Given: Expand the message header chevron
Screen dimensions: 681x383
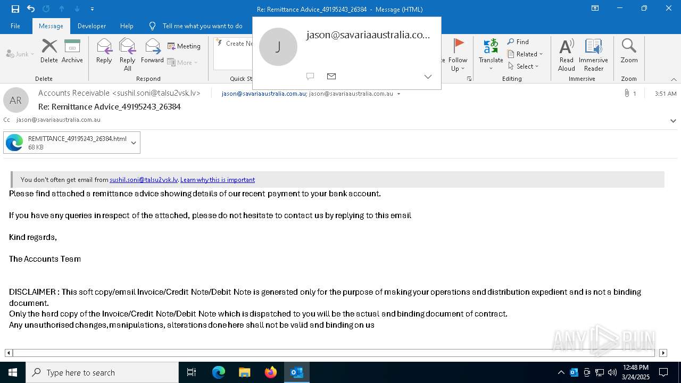Looking at the screenshot, I should 673,121.
